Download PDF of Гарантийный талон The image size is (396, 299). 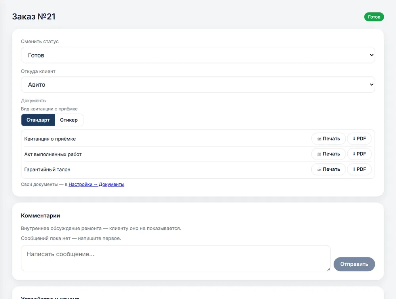click(359, 169)
